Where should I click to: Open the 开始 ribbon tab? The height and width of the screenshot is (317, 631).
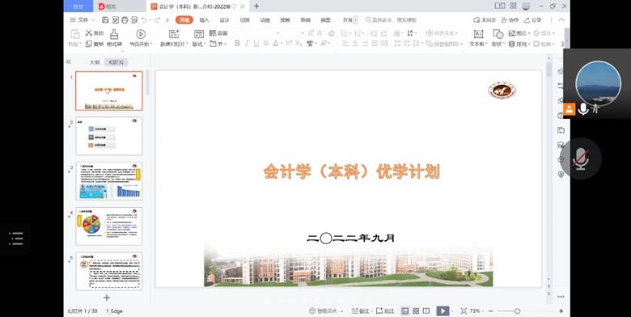pos(184,19)
